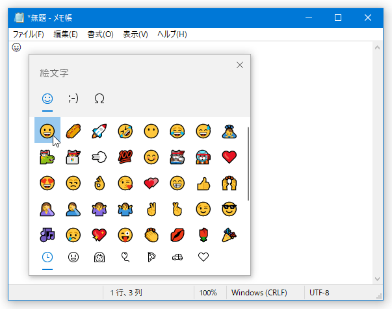This screenshot has width=392, height=309.
Task: Pick the red rose emoji
Action: pos(203,235)
